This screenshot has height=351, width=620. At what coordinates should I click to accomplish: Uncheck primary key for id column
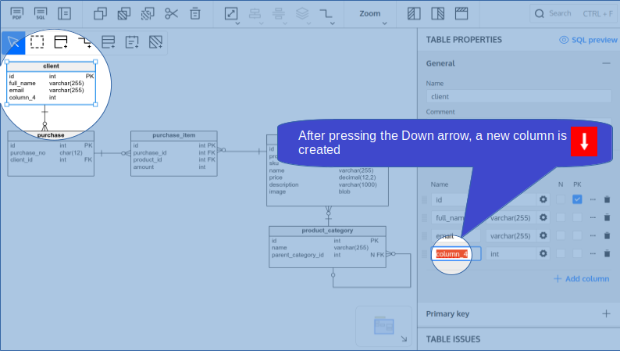tap(577, 199)
